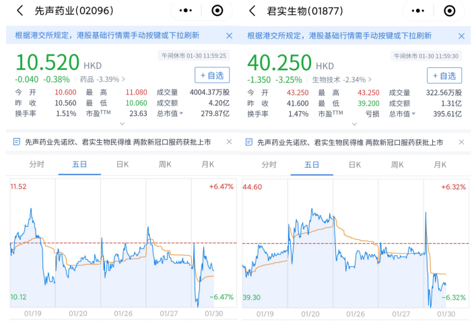This screenshot has height=326, width=474.
Task: Click 总市值 395.61亿 value
Action: pos(447,114)
